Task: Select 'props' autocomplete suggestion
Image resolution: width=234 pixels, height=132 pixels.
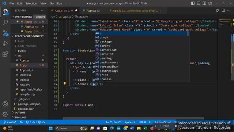Action: [142, 37]
